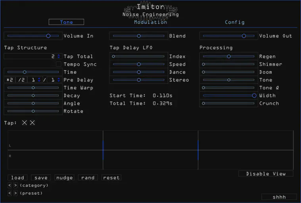This screenshot has width=301, height=203.
Task: Click the Disable View button
Action: coord(266,174)
